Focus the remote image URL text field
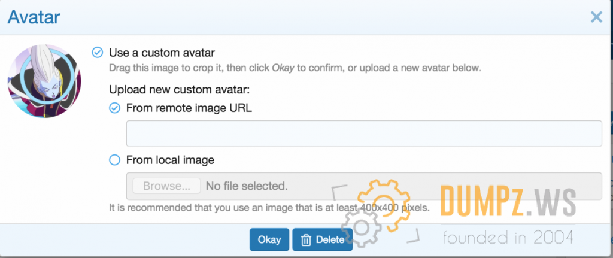613x258 pixels. point(363,133)
